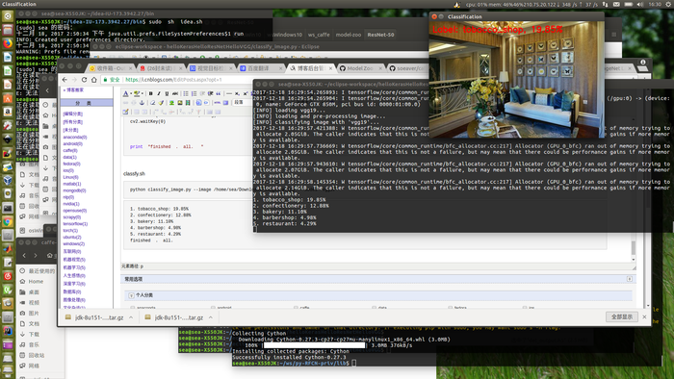Screen dimensions: 674x379
Task: Open menu arrow for first jdk-8u151 download
Action: tap(131, 317)
